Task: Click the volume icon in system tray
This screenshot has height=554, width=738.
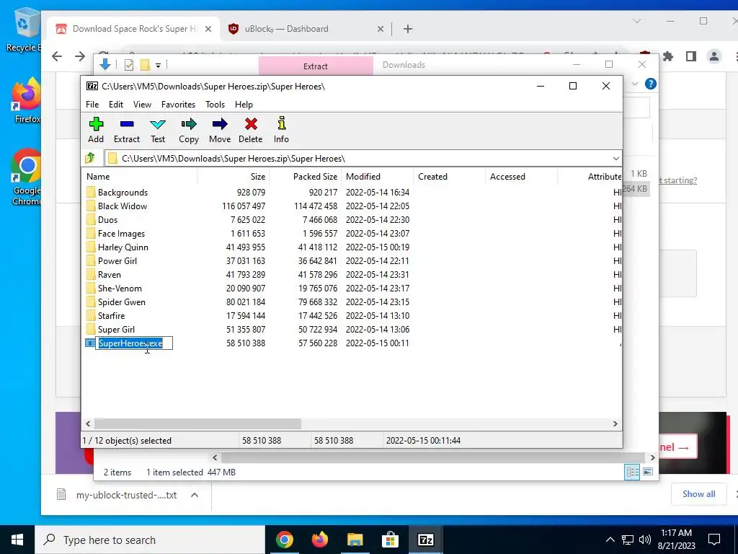Action: click(644, 540)
